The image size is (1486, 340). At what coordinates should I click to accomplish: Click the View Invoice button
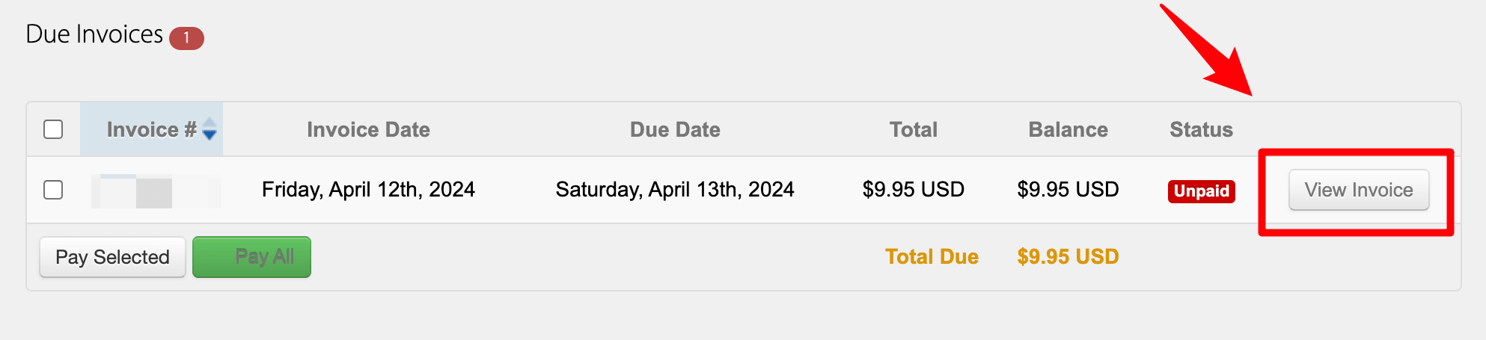1358,190
